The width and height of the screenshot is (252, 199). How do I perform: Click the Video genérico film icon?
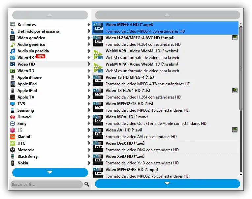click(13, 38)
